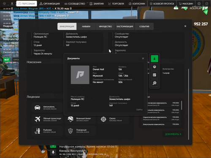Click the Наказания section heading
Screen dimensions: 211x158
point(34,62)
